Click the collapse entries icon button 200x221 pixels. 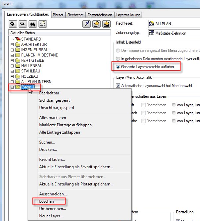[x=23, y=24]
